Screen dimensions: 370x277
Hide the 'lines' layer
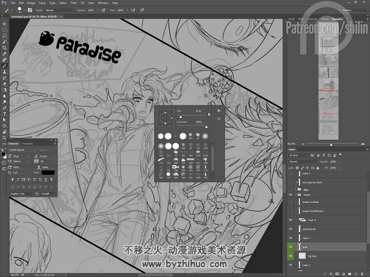click(x=291, y=247)
